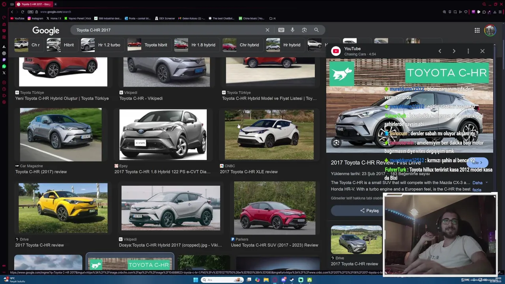Submit search with magnifier icon
Viewport: 505px width, 284px height.
[x=316, y=30]
